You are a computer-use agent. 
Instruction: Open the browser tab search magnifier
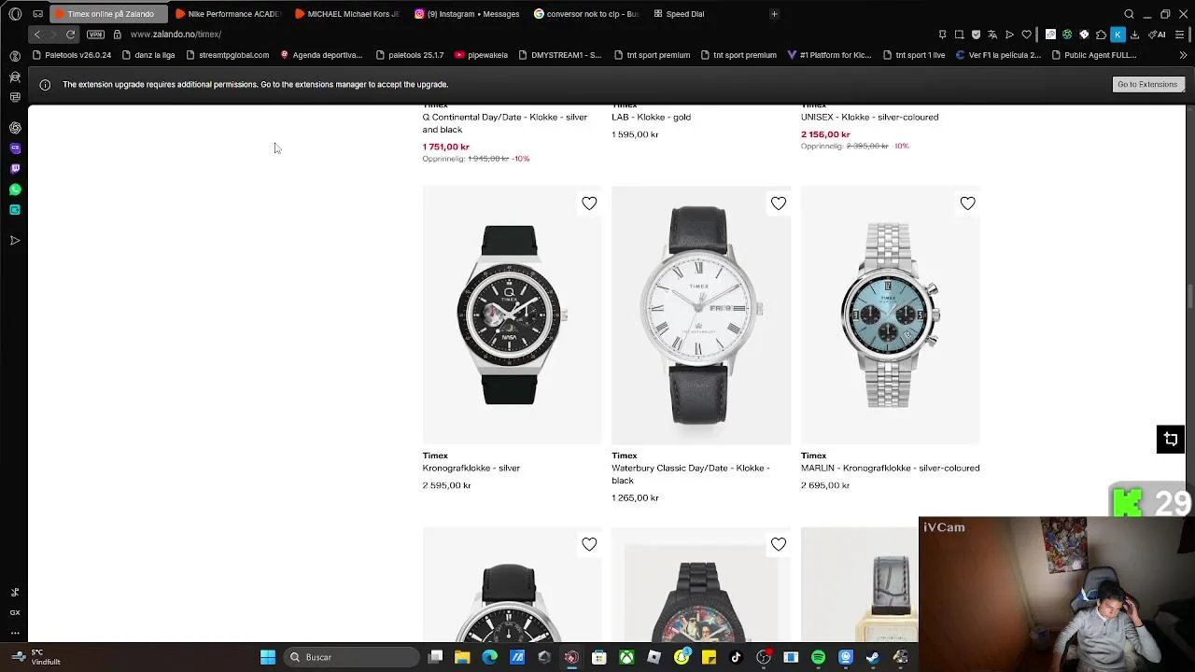[x=1129, y=14]
